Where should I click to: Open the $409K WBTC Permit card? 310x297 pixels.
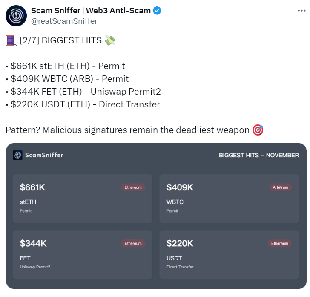click(x=229, y=199)
